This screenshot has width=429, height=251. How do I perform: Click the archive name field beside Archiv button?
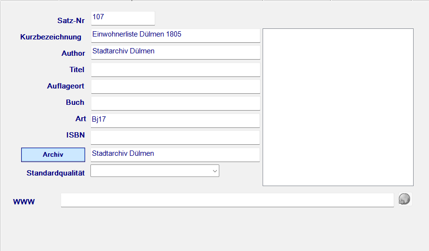pyautogui.click(x=175, y=154)
